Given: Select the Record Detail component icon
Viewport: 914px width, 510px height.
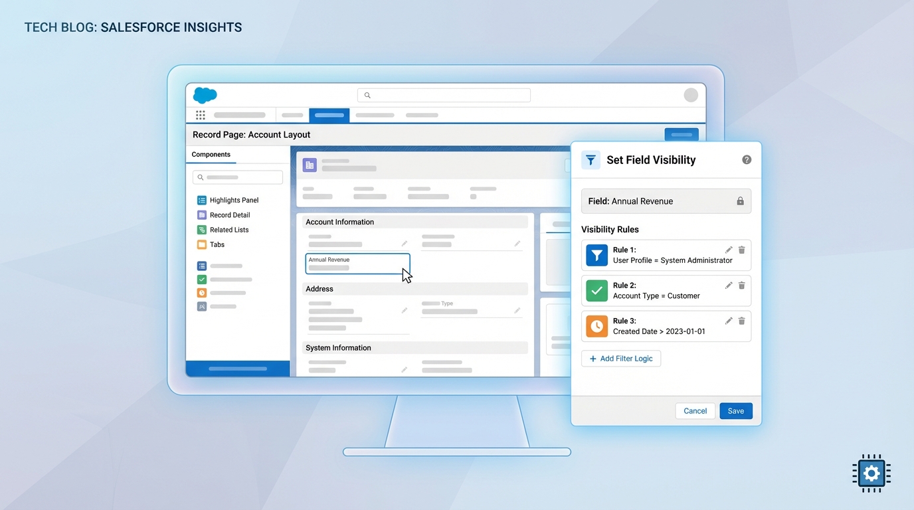Looking at the screenshot, I should point(201,214).
